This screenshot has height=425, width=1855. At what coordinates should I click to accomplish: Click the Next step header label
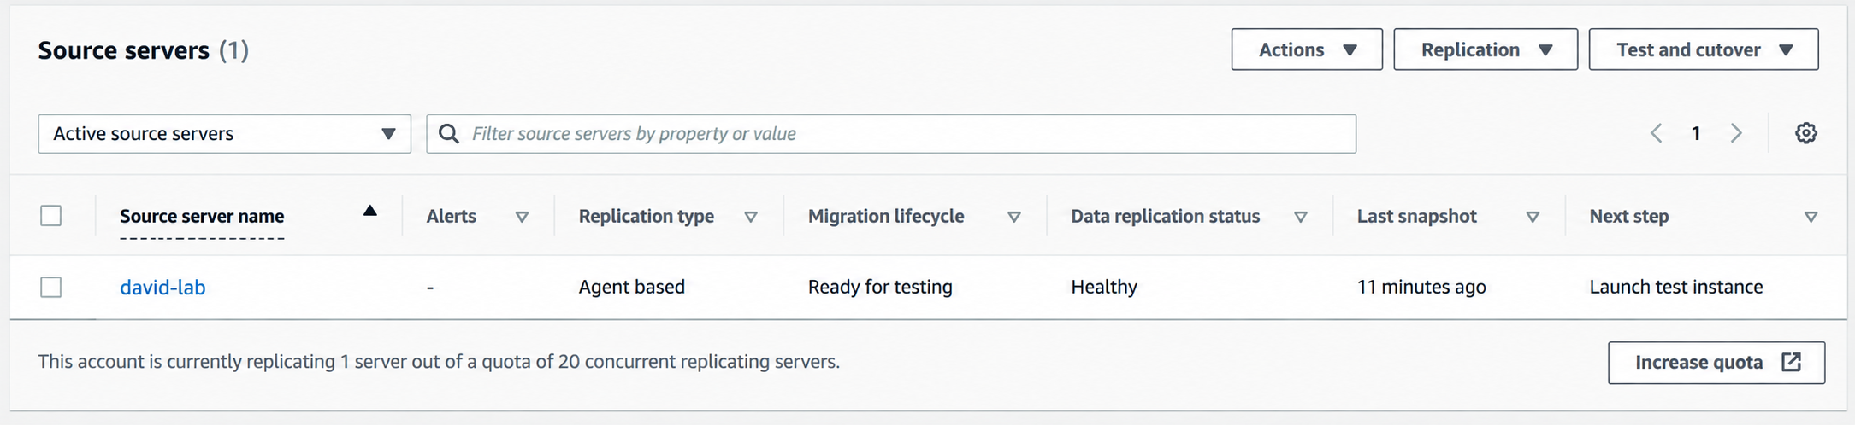(1629, 217)
